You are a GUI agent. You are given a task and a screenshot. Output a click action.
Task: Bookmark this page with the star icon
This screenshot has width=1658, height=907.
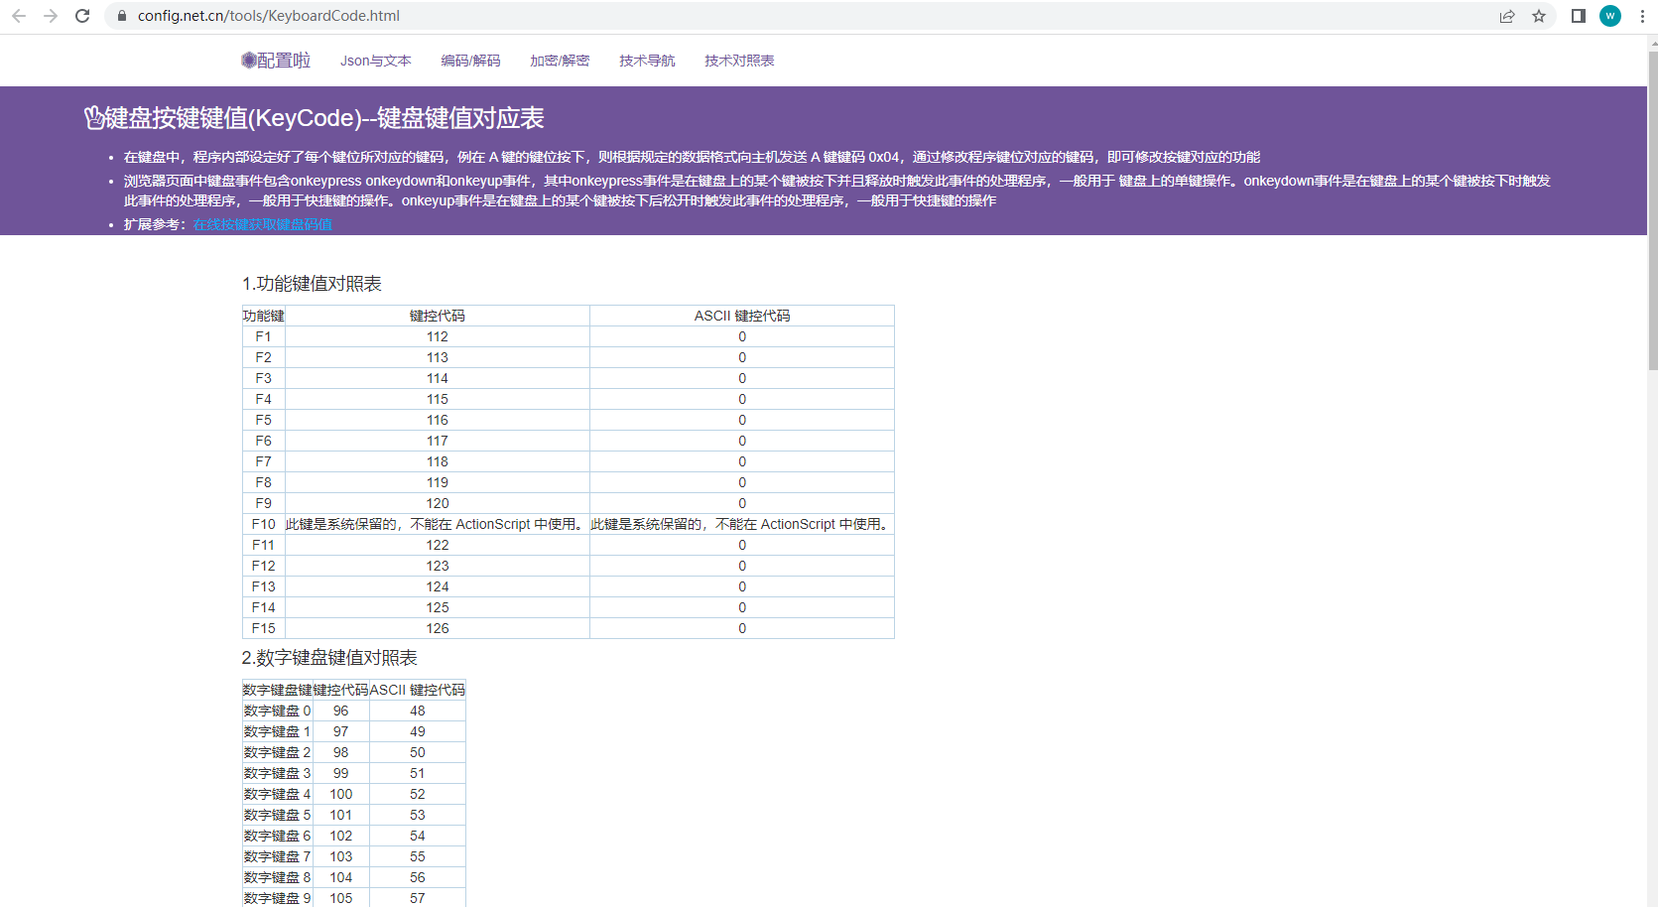(x=1539, y=16)
